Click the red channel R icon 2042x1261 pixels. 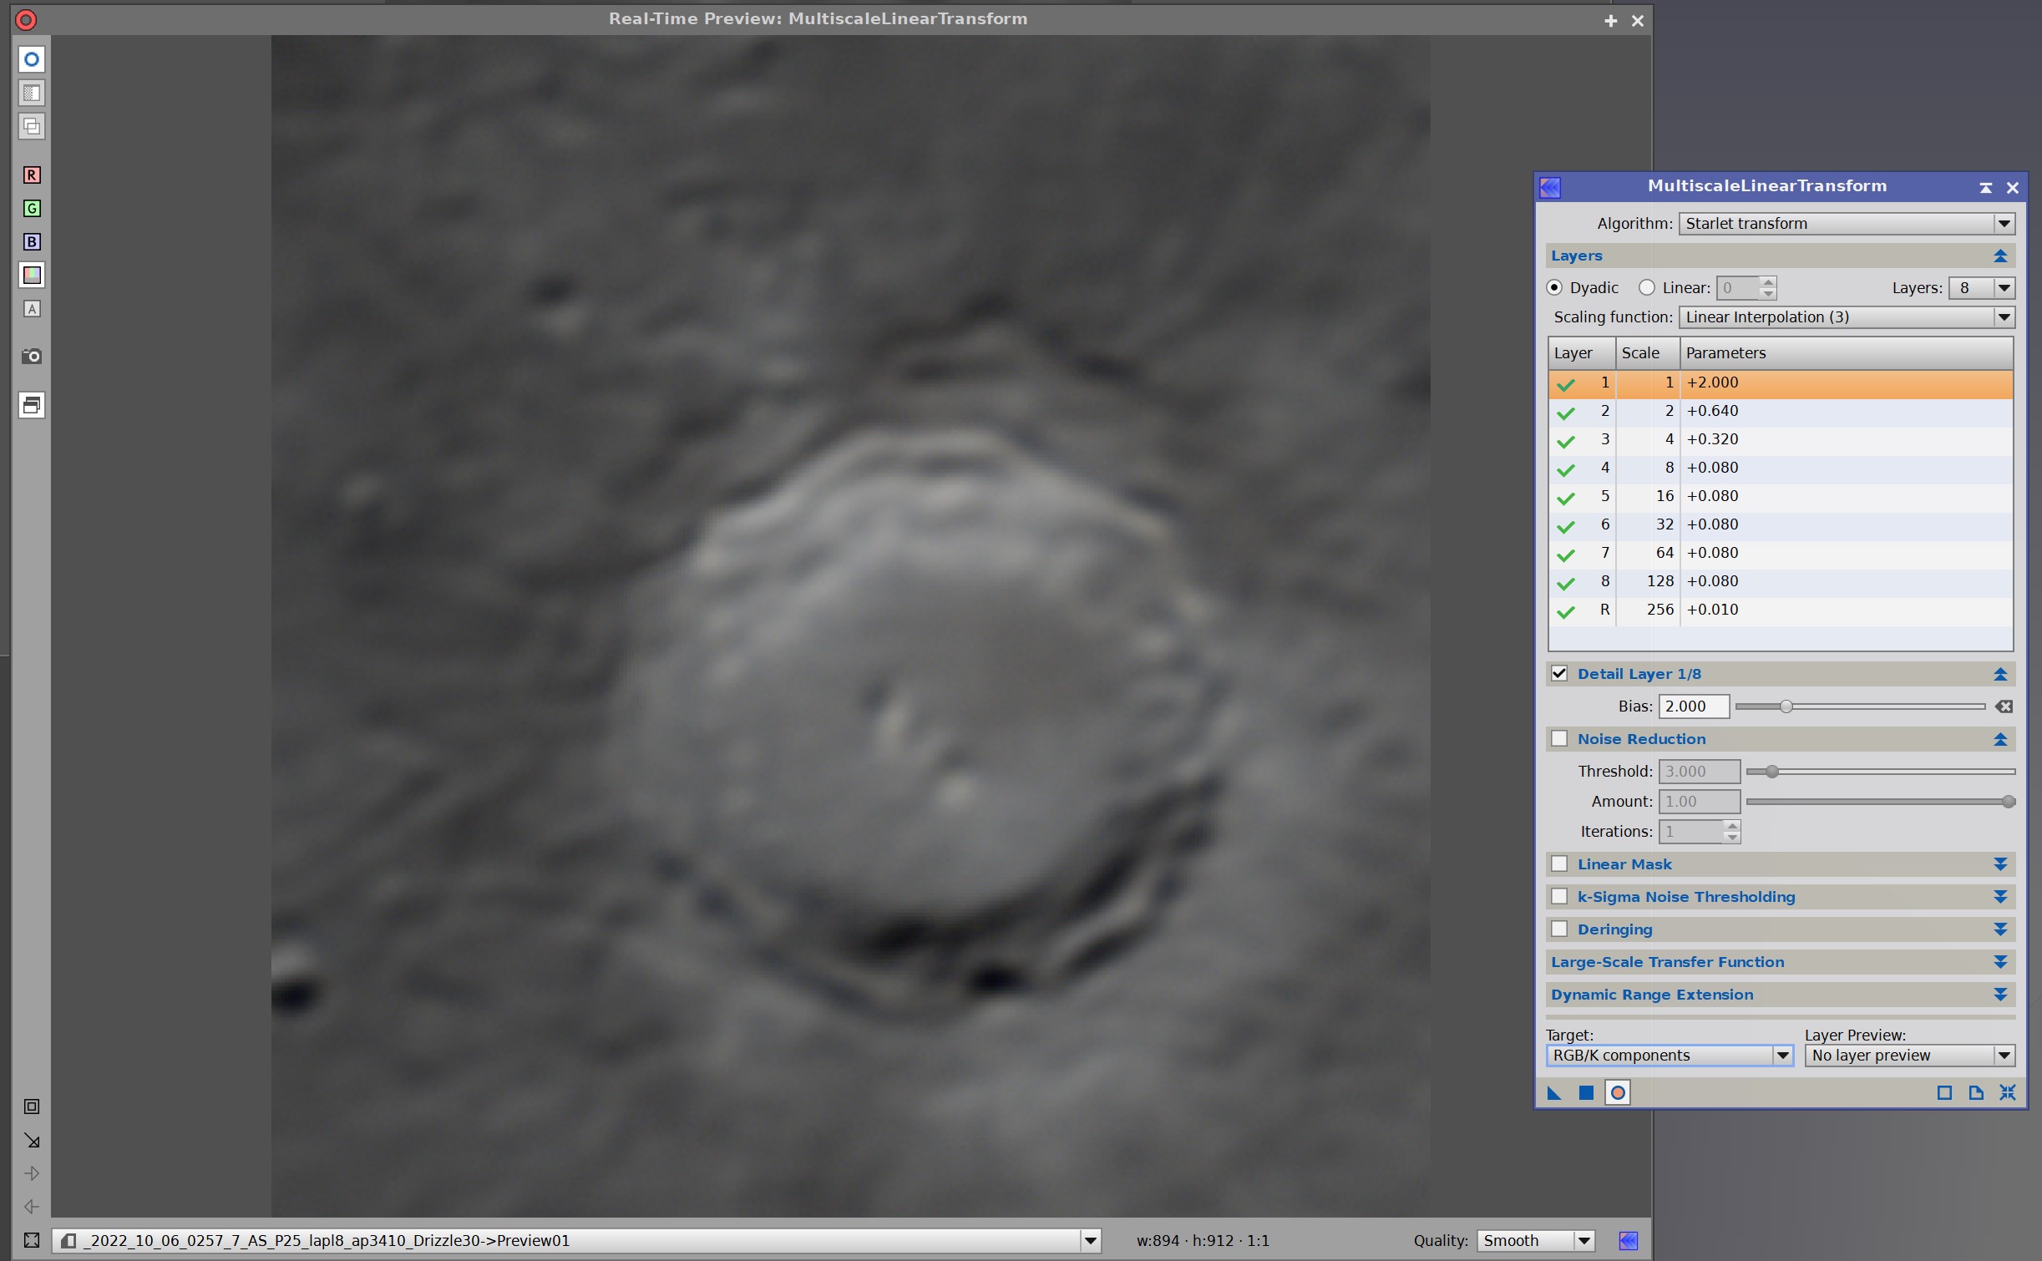pos(32,175)
